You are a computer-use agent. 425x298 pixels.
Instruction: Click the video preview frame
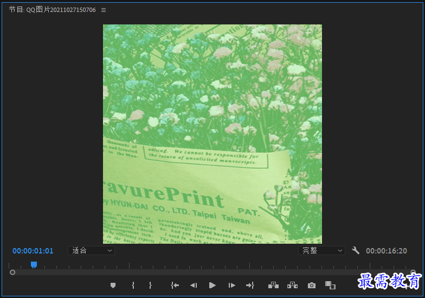click(x=212, y=134)
